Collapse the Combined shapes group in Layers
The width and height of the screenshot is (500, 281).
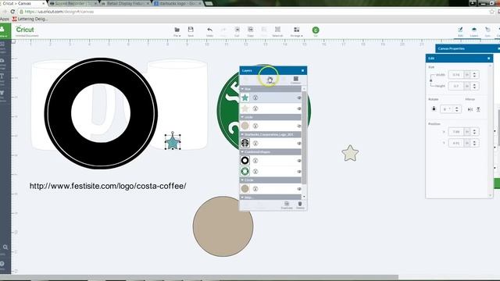coord(242,152)
